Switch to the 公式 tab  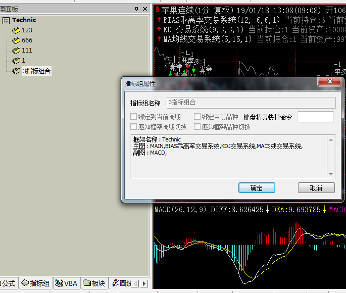click(8, 283)
